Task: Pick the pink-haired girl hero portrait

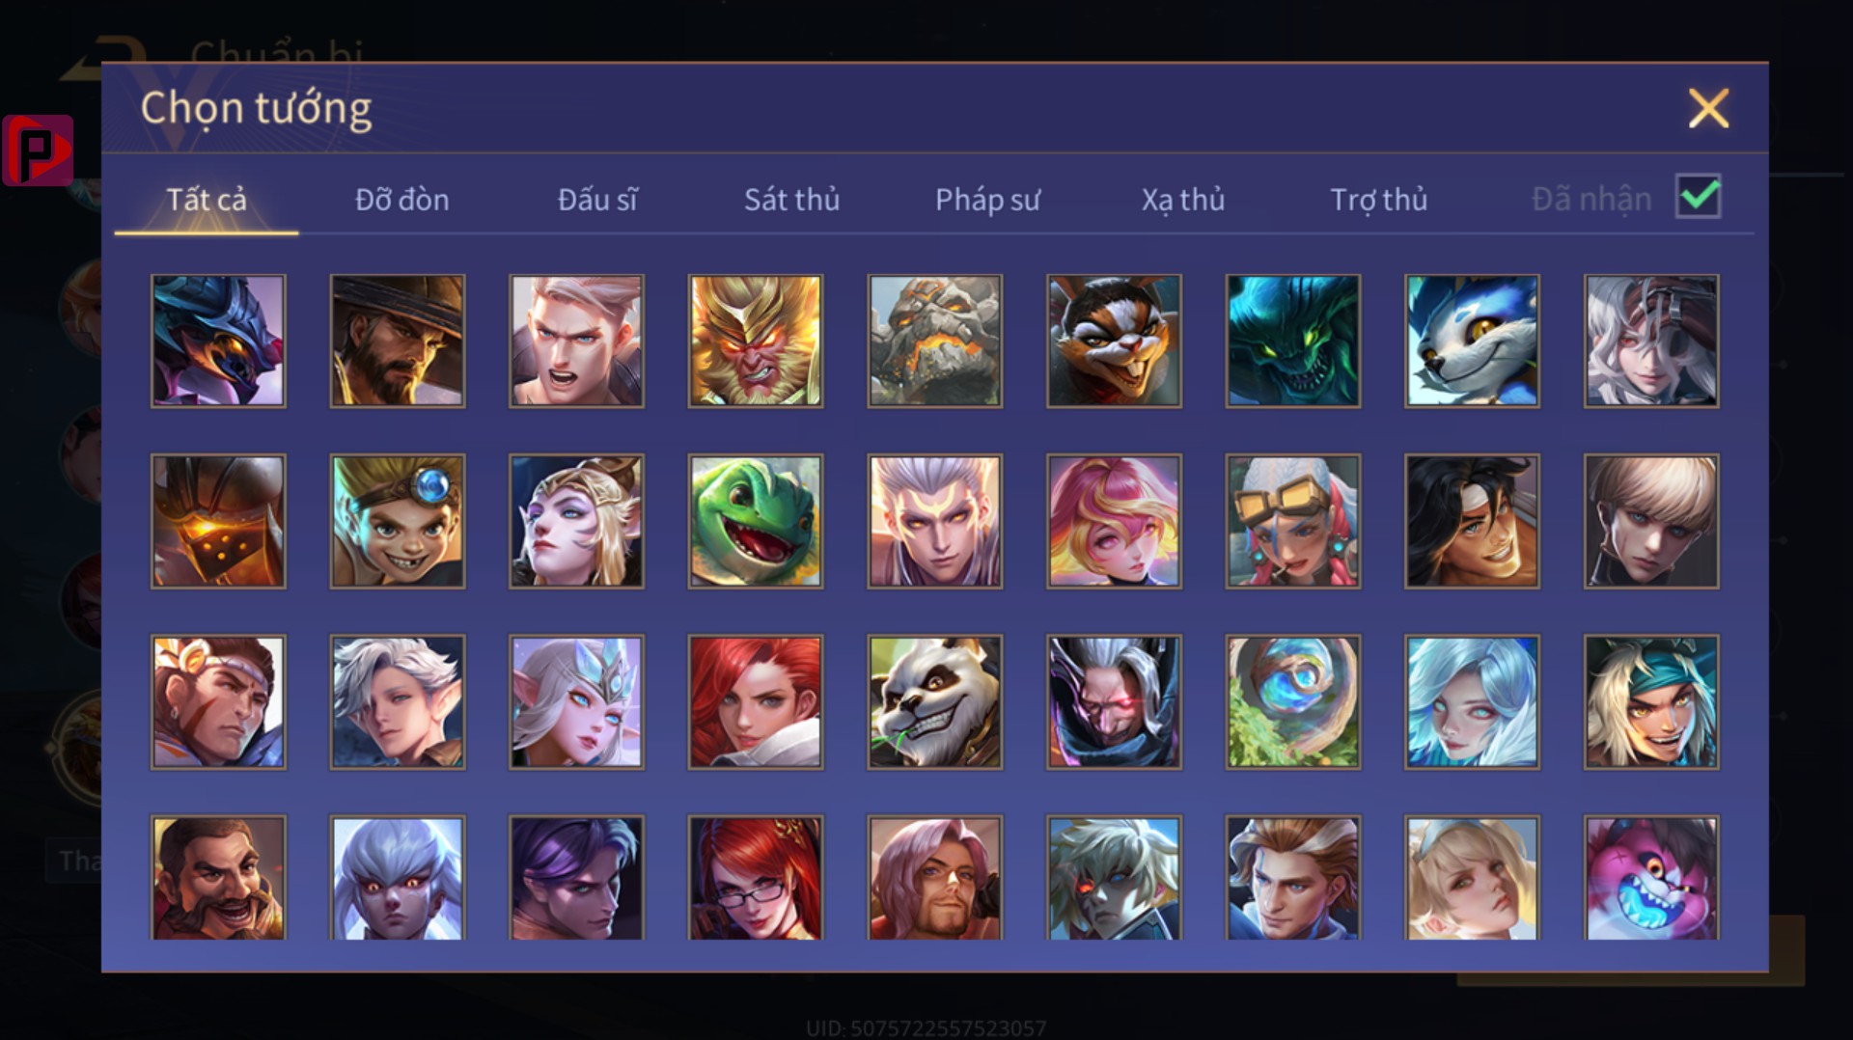Action: [1114, 521]
